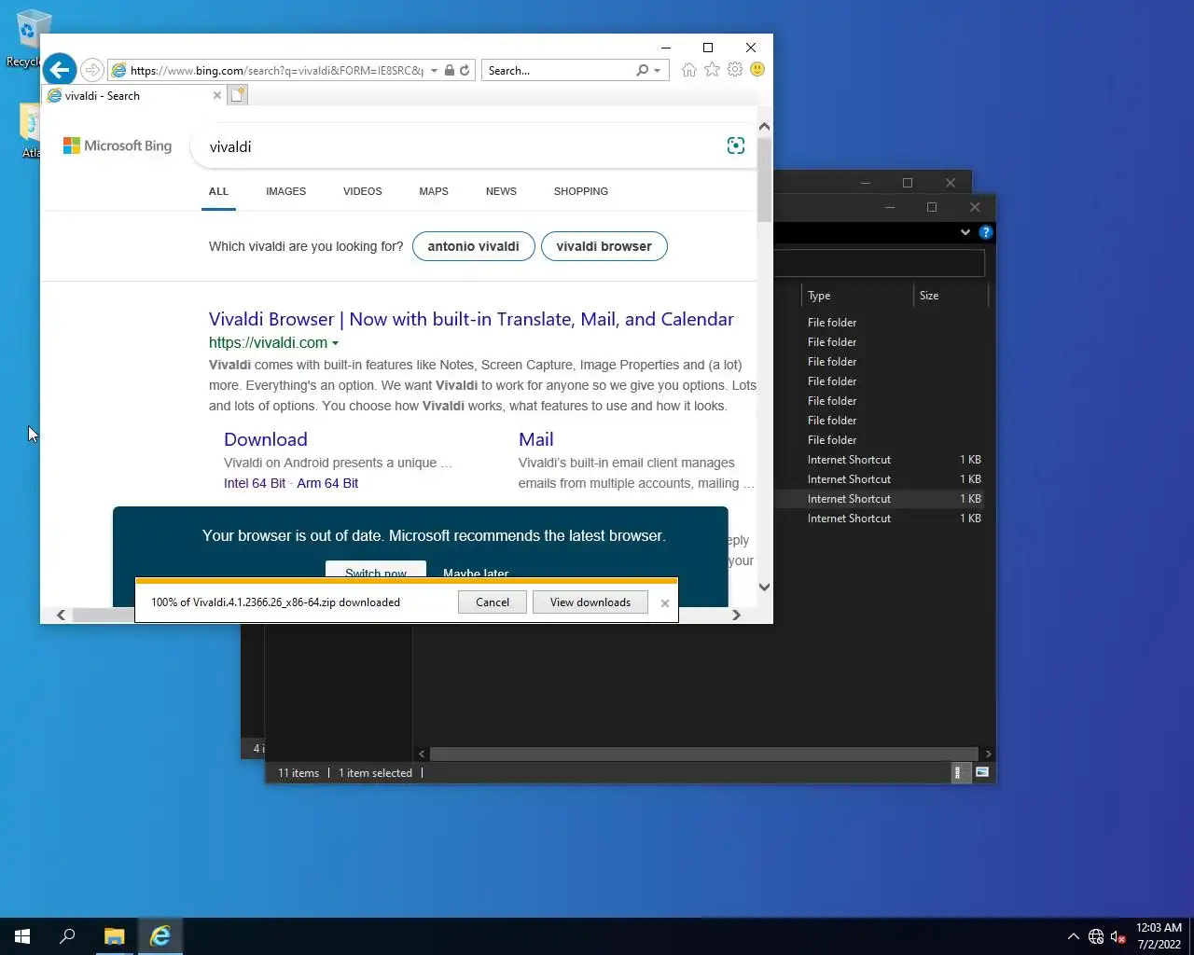Click the browser horizontal scroll right arrow
The width and height of the screenshot is (1194, 955).
point(736,615)
